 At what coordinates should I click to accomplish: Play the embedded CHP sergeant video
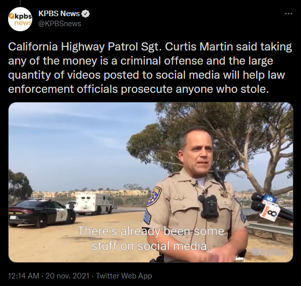[x=151, y=182]
